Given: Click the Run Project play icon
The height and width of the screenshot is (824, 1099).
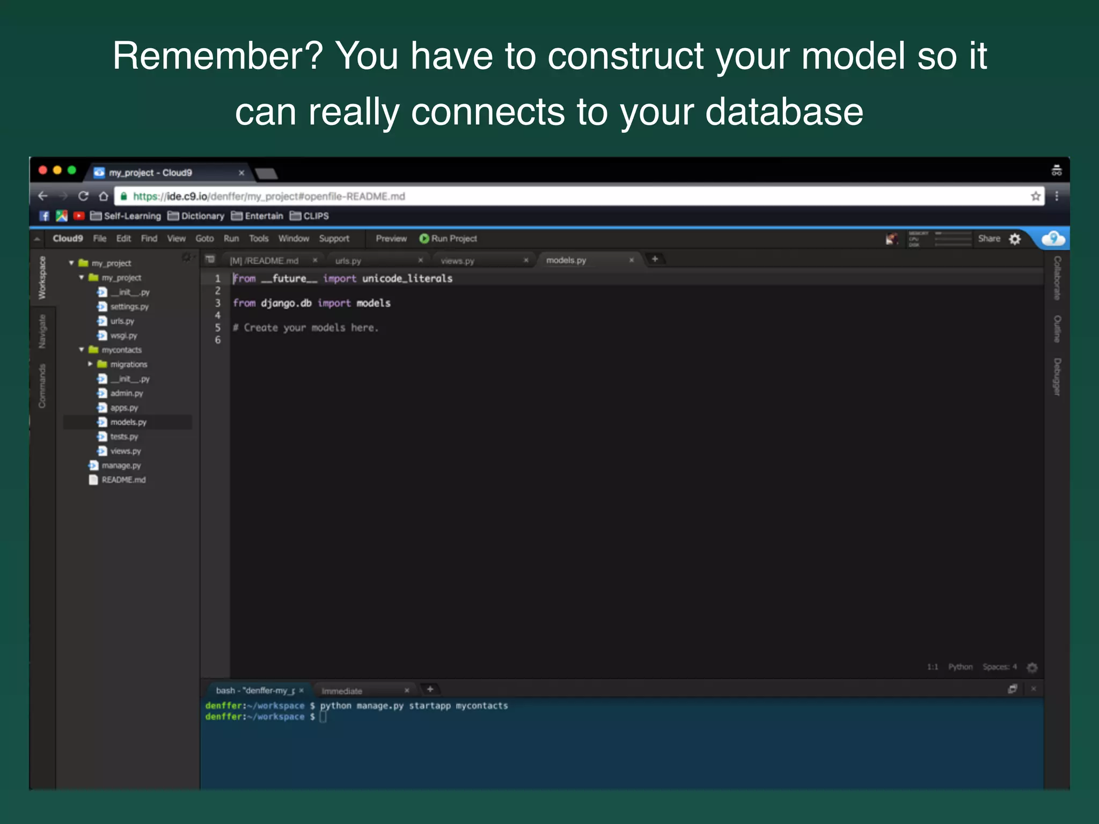Looking at the screenshot, I should 424,239.
